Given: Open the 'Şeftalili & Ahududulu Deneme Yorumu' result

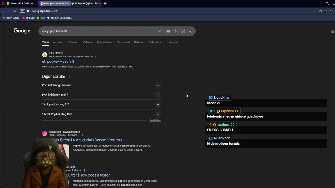Looking at the screenshot, I should [91, 140].
